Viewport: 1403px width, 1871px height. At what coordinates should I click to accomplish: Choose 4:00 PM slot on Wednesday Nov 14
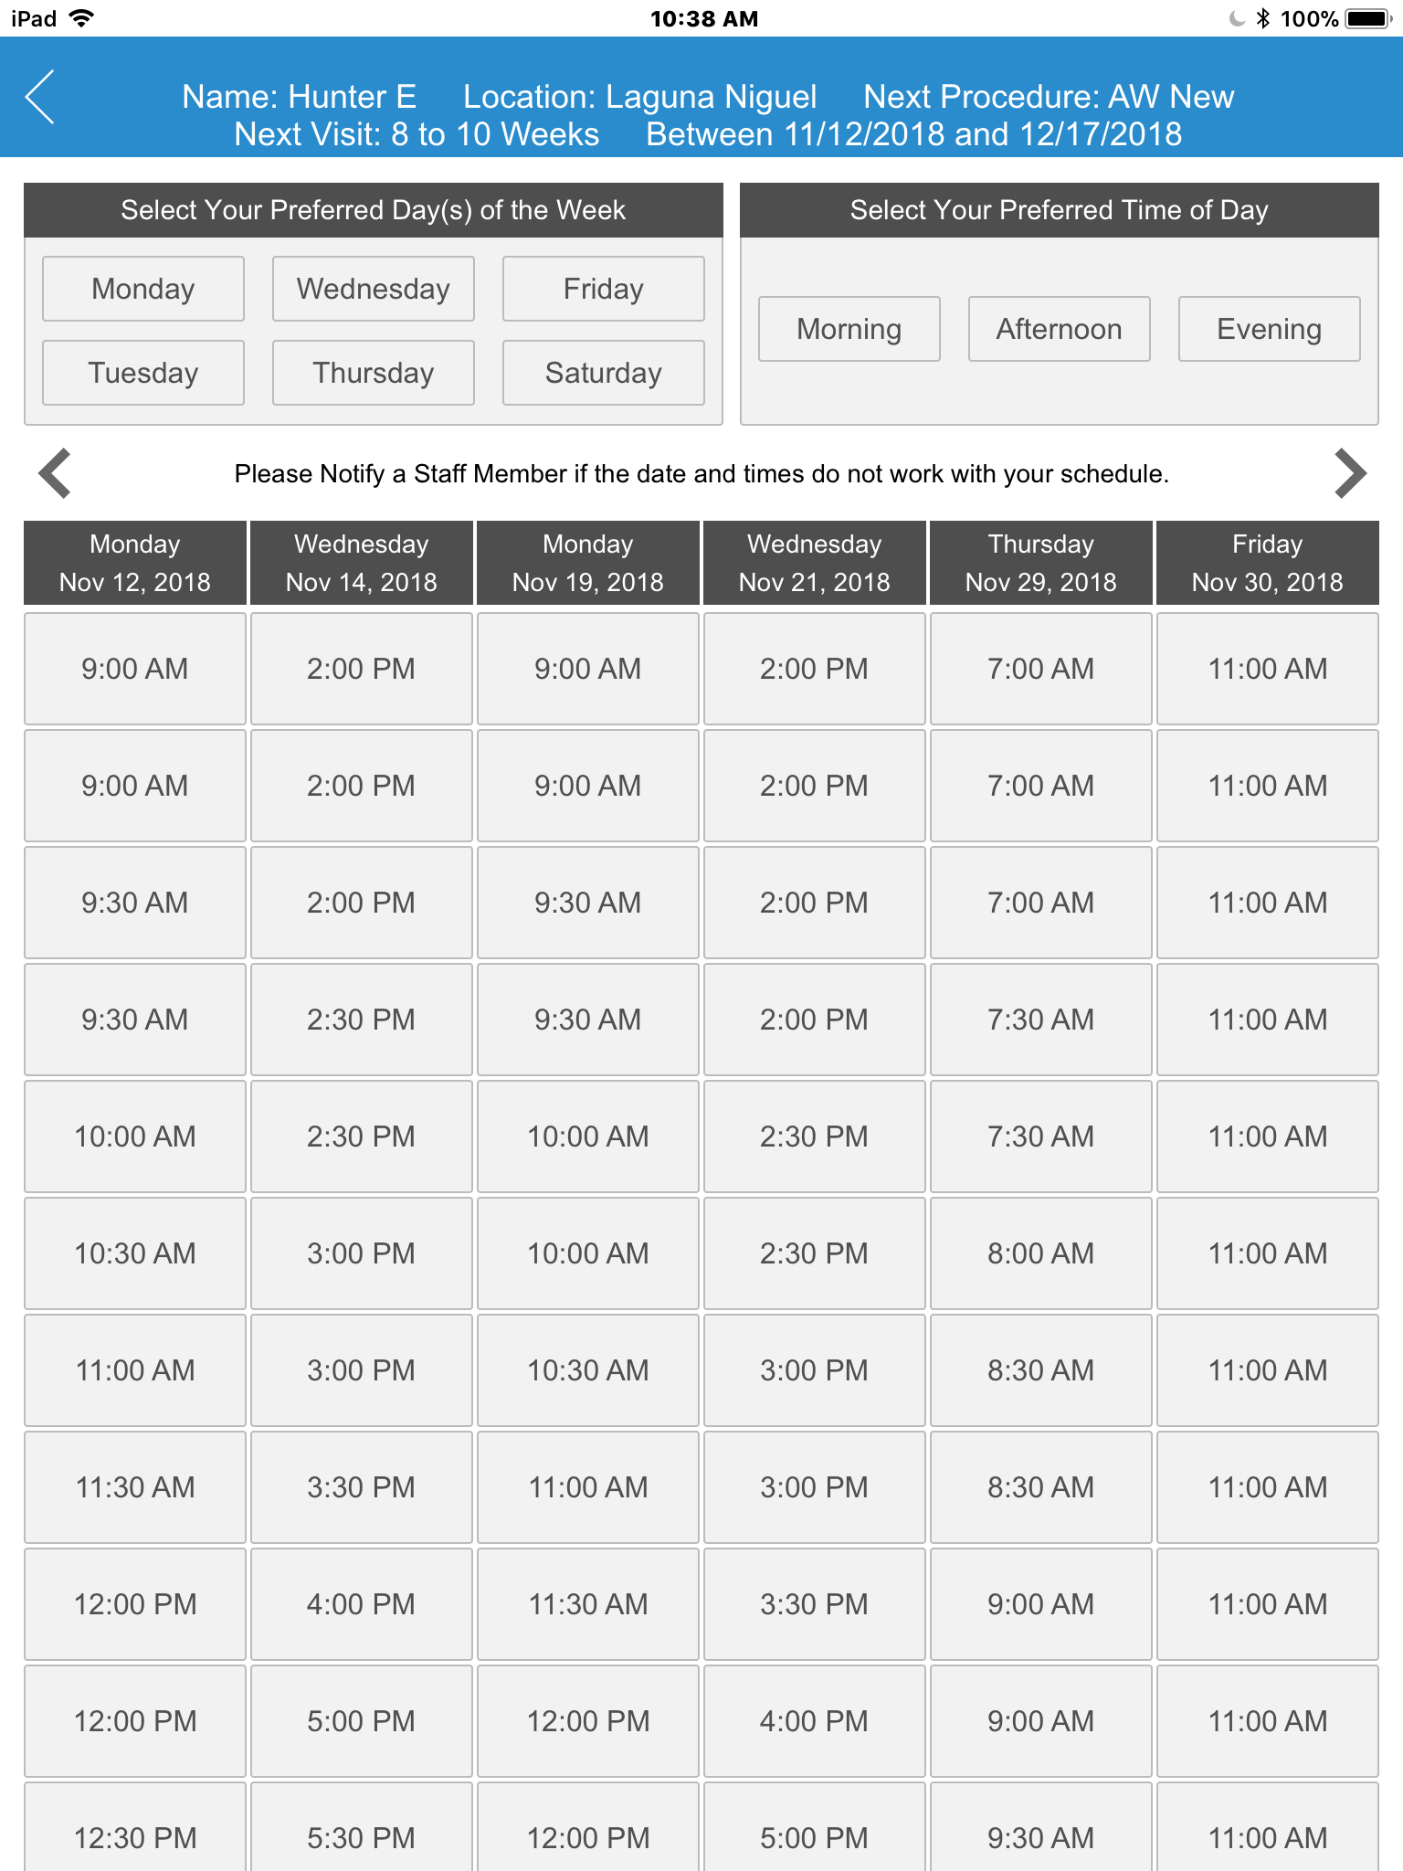362,1604
